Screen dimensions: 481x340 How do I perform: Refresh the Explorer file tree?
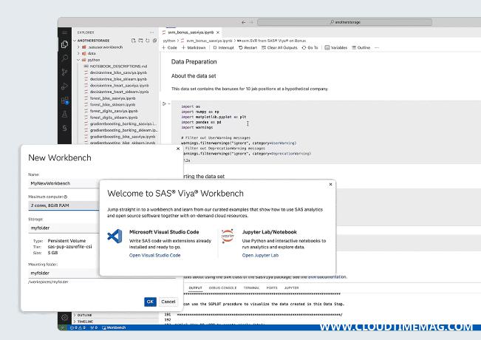coord(148,41)
